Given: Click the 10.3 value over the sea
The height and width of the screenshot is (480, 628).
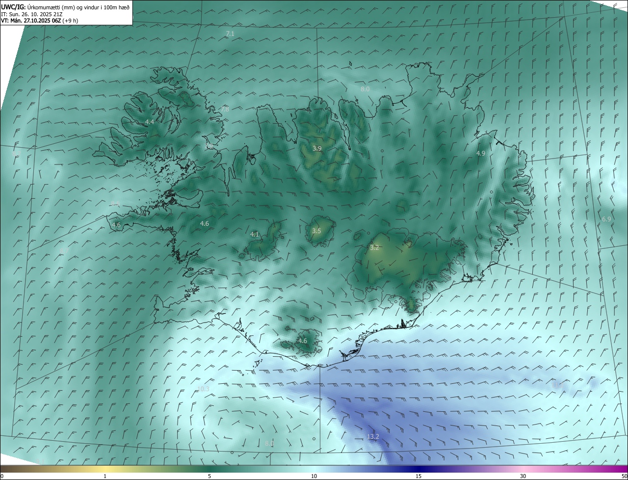Looking at the screenshot, I should 203,389.
